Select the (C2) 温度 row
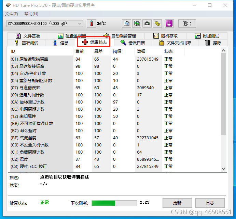This screenshot has height=219, width=236. coord(97,159)
